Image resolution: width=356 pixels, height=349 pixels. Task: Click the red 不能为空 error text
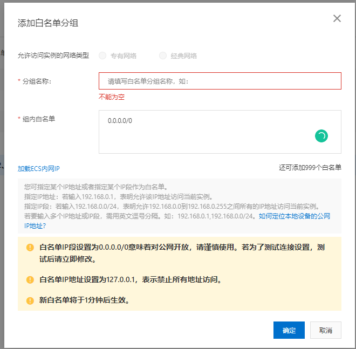(112, 97)
